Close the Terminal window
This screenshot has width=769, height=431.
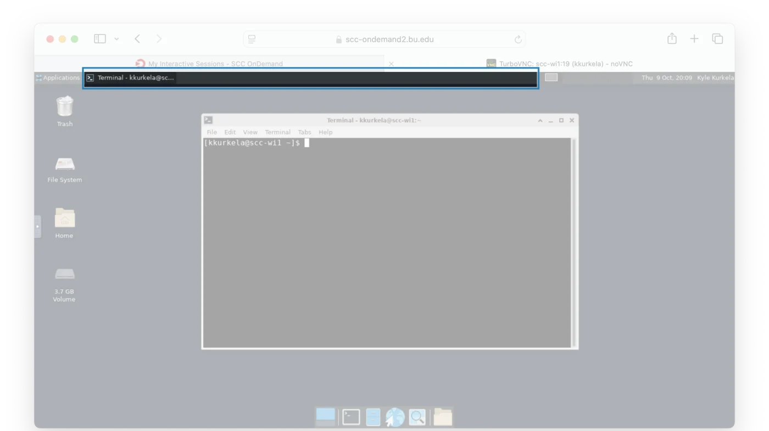pyautogui.click(x=572, y=120)
